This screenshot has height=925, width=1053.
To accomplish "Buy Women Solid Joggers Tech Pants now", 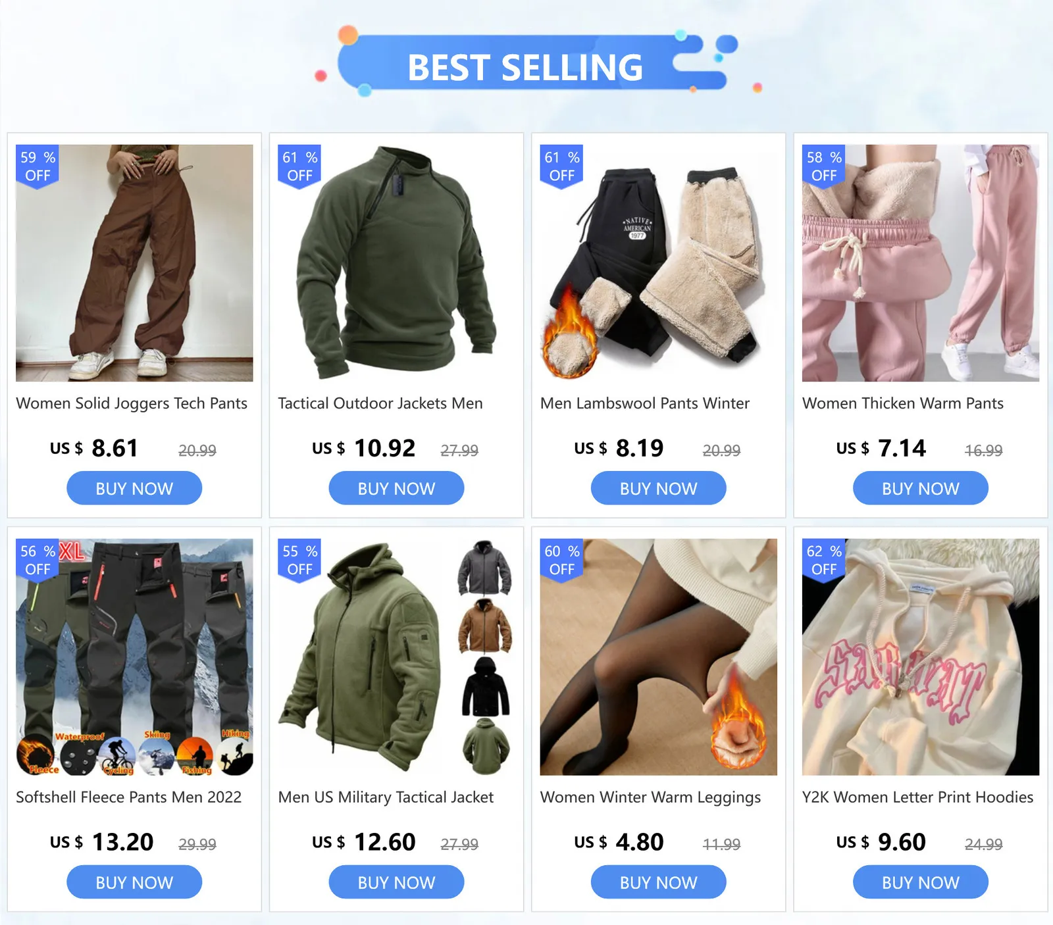I will (134, 489).
